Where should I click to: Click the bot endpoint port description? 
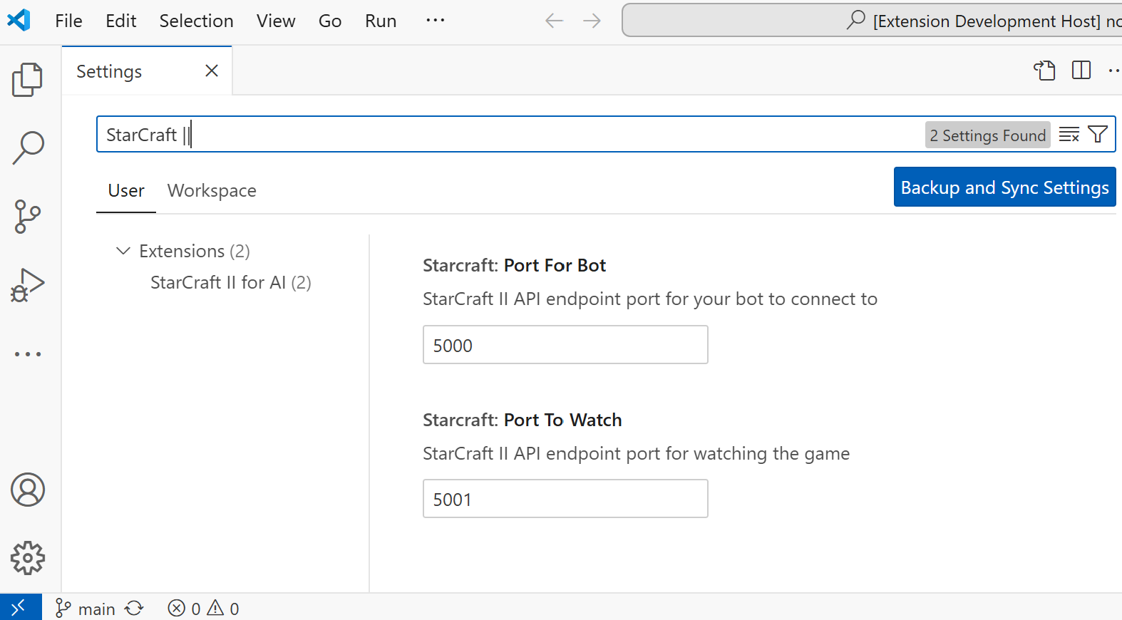tap(650, 299)
